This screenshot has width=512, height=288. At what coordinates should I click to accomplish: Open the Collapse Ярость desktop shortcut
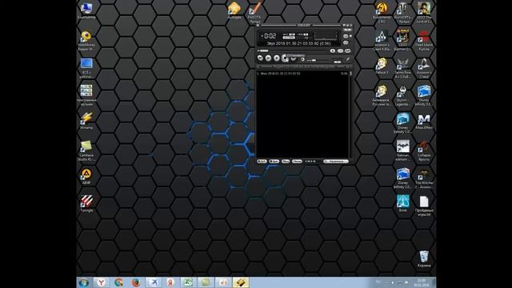click(x=424, y=150)
